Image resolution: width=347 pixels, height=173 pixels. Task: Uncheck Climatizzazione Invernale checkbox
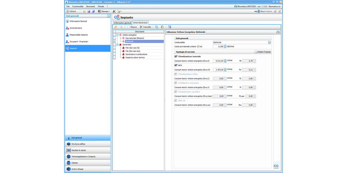[x=176, y=57]
